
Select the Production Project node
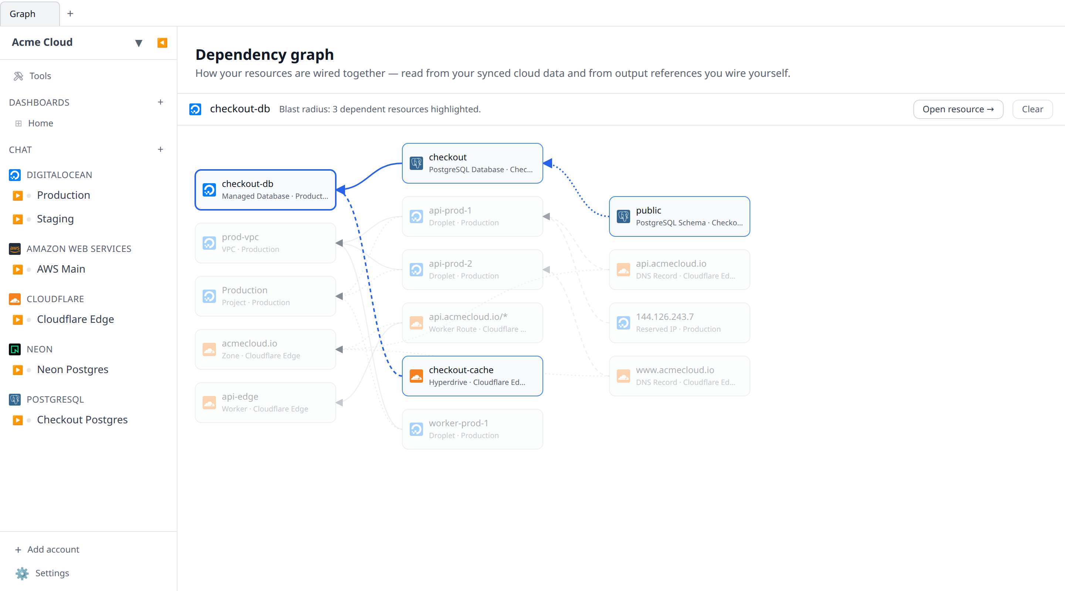pyautogui.click(x=266, y=296)
